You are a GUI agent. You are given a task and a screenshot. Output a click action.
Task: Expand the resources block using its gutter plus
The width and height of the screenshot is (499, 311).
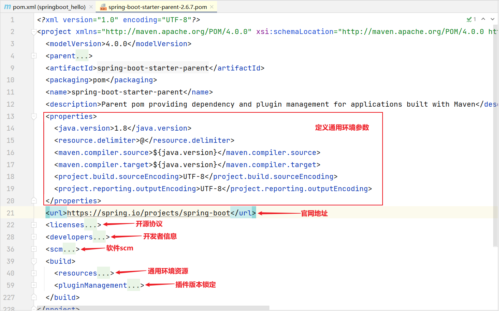34,273
